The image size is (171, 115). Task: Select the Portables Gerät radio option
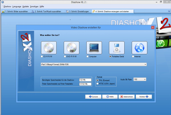(117, 56)
